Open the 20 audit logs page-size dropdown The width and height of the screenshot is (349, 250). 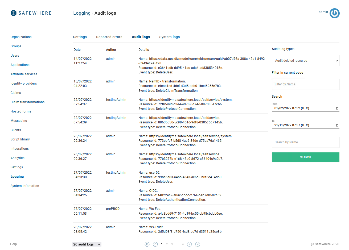point(87,244)
